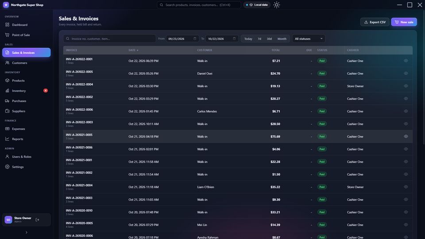425x239 pixels.
Task: Focus the invoice search field
Action: [x=109, y=39]
